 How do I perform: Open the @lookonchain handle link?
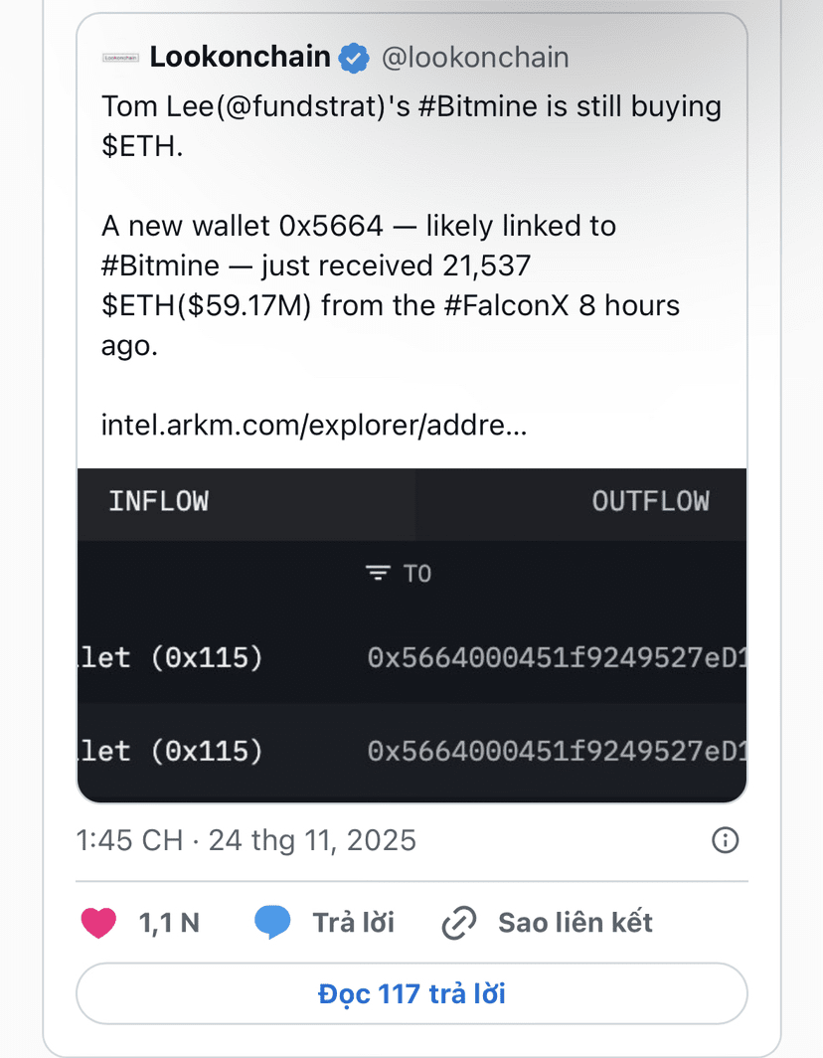click(x=475, y=58)
